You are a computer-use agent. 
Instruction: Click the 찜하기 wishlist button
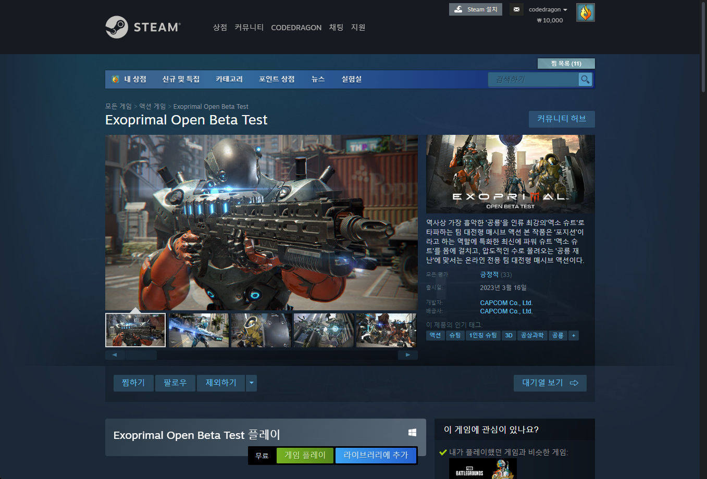click(133, 383)
